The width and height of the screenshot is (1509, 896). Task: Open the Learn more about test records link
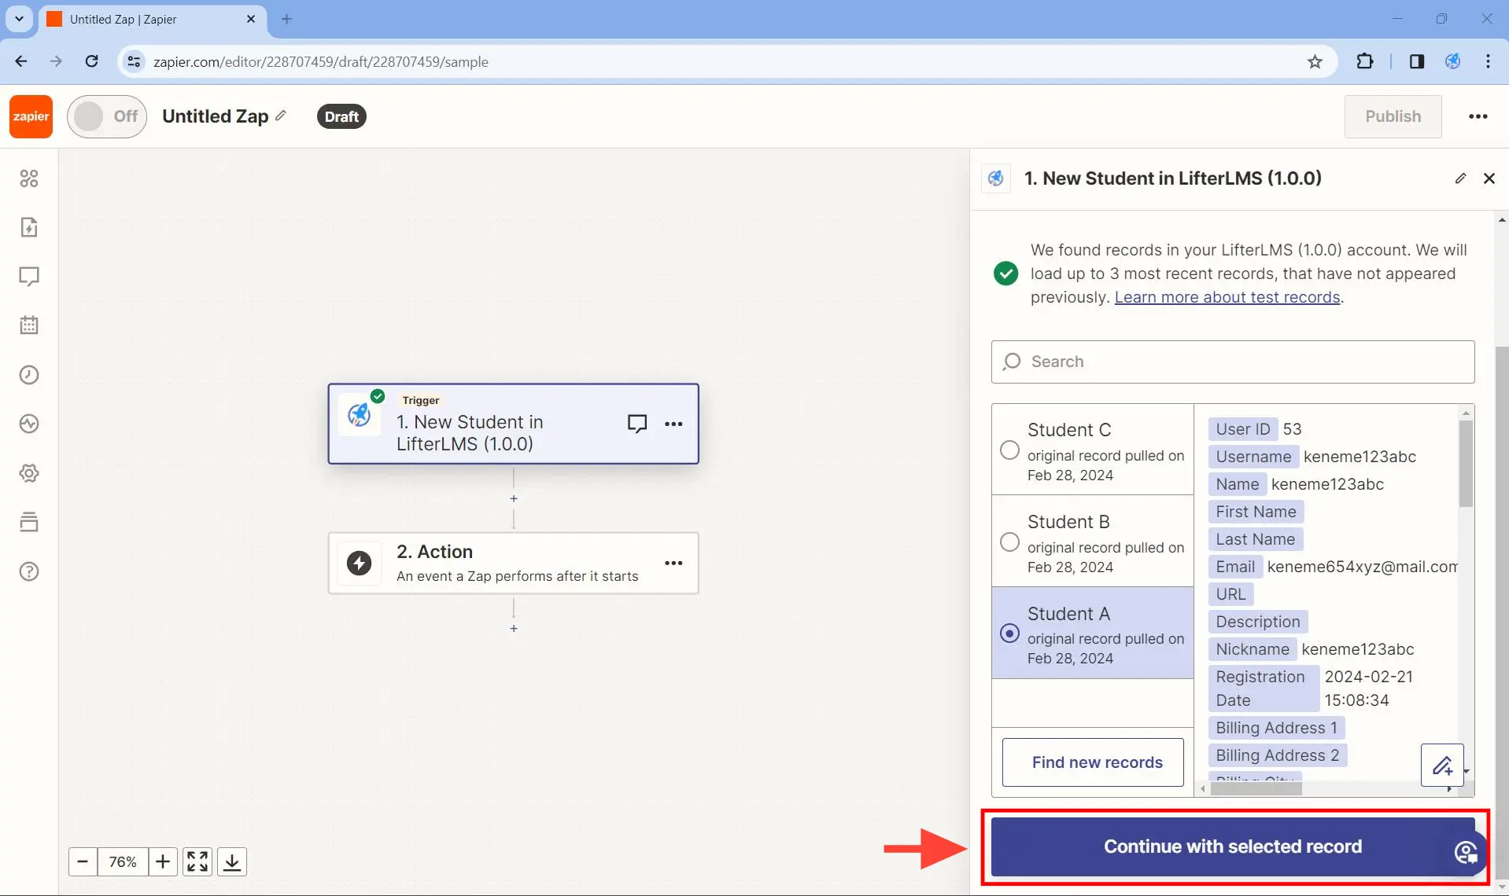click(1227, 297)
